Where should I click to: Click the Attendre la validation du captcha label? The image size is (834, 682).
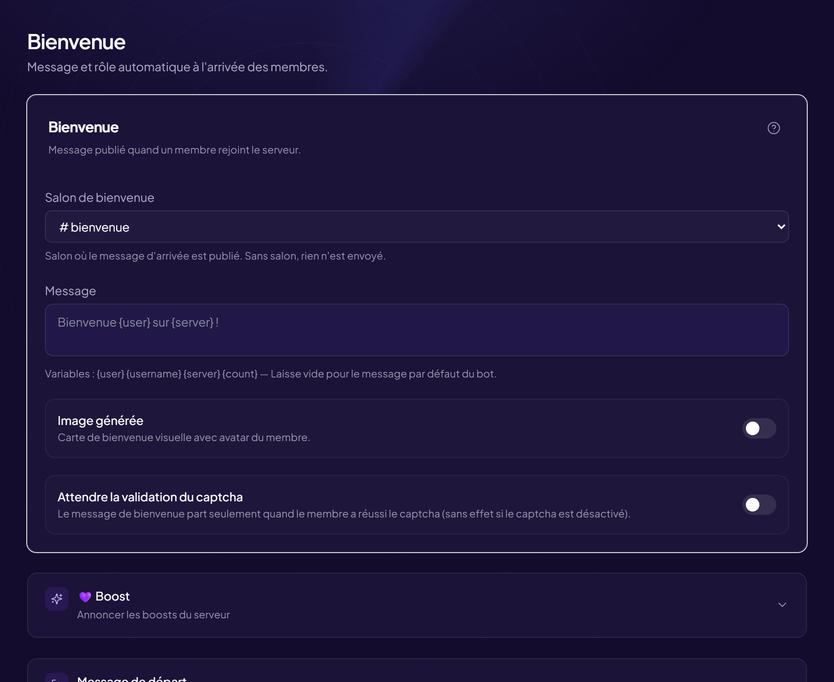[150, 497]
